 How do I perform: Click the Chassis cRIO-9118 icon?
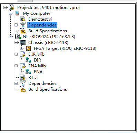coord(23,42)
